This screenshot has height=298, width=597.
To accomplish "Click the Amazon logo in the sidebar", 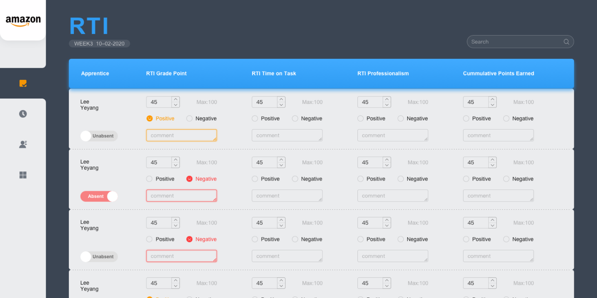I will (23, 21).
